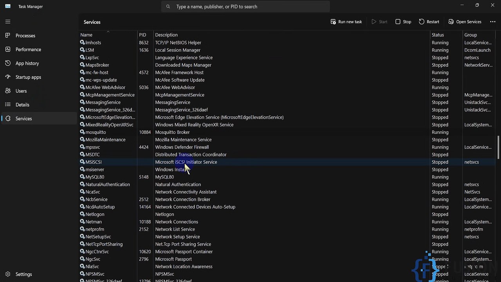The image size is (501, 282).
Task: Click the Open Services button
Action: pyautogui.click(x=465, y=22)
